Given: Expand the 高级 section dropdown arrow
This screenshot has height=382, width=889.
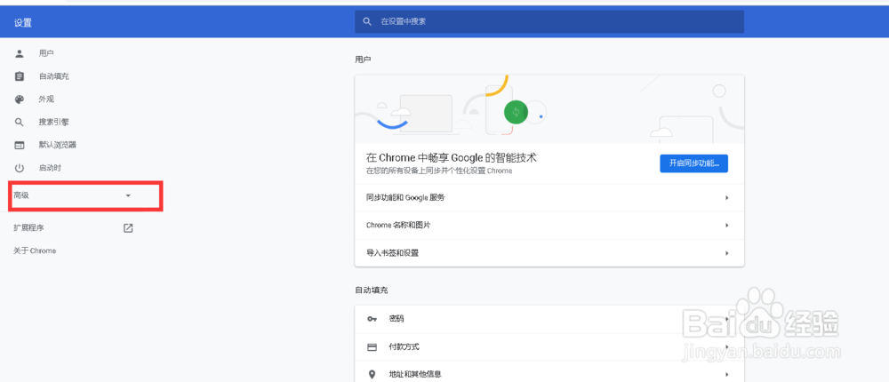Looking at the screenshot, I should coord(128,195).
